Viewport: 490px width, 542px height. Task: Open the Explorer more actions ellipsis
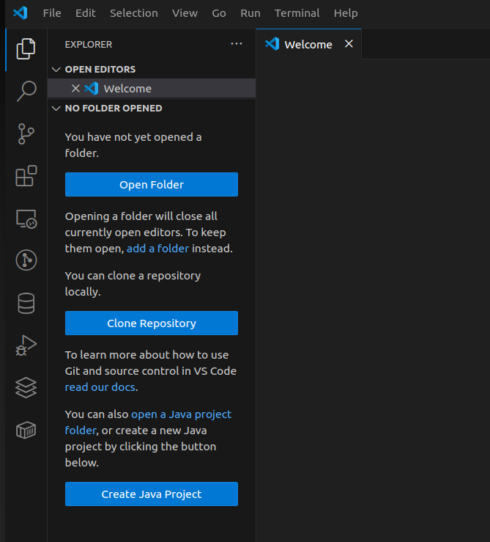pyautogui.click(x=236, y=44)
